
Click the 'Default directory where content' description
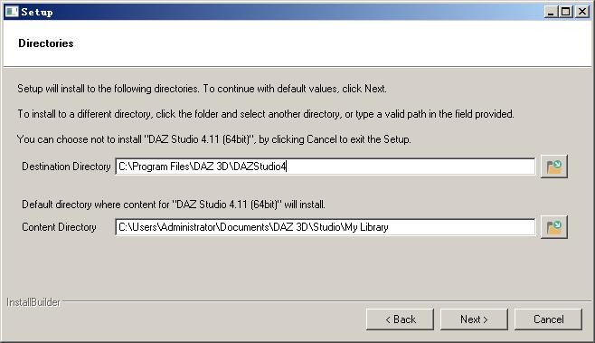click(174, 205)
